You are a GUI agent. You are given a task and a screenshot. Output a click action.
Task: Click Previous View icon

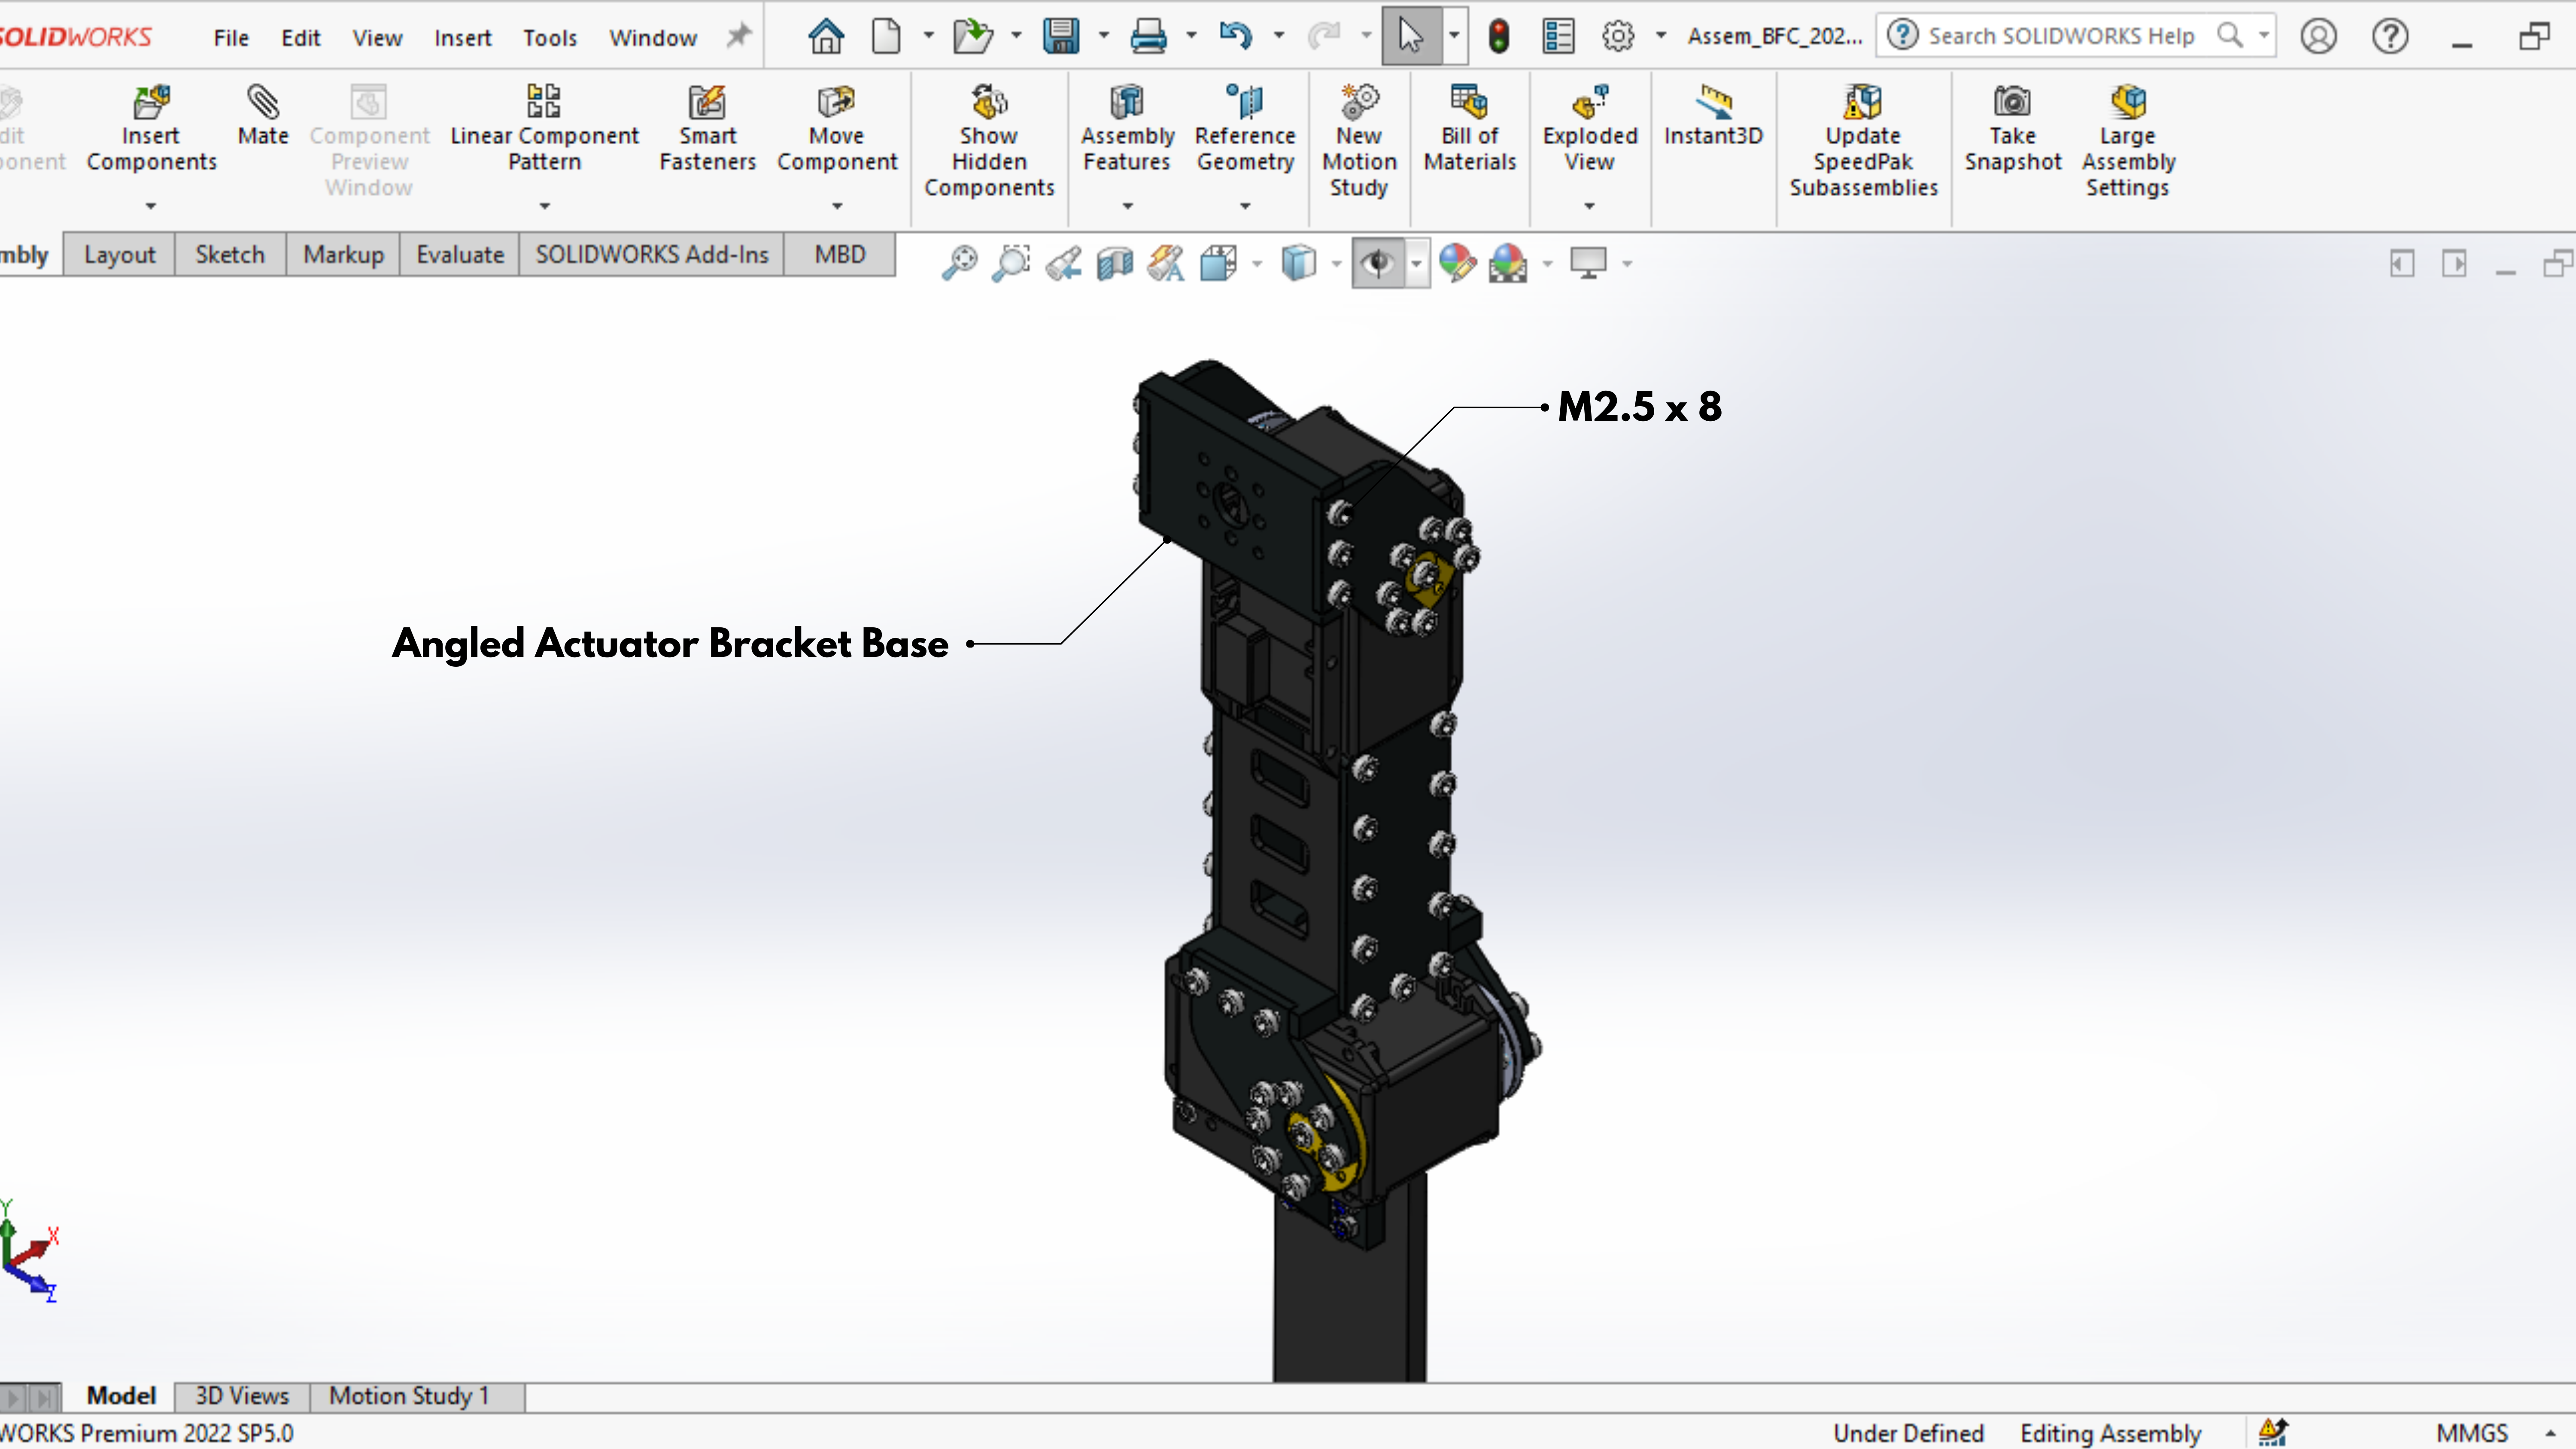pos(1063,263)
